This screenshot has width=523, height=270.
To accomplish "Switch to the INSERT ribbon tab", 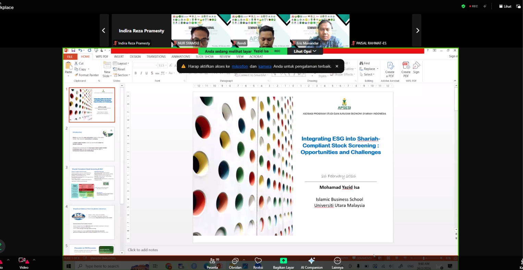I will pos(119,57).
